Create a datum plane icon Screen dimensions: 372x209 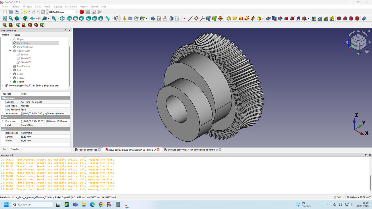[x=196, y=19]
